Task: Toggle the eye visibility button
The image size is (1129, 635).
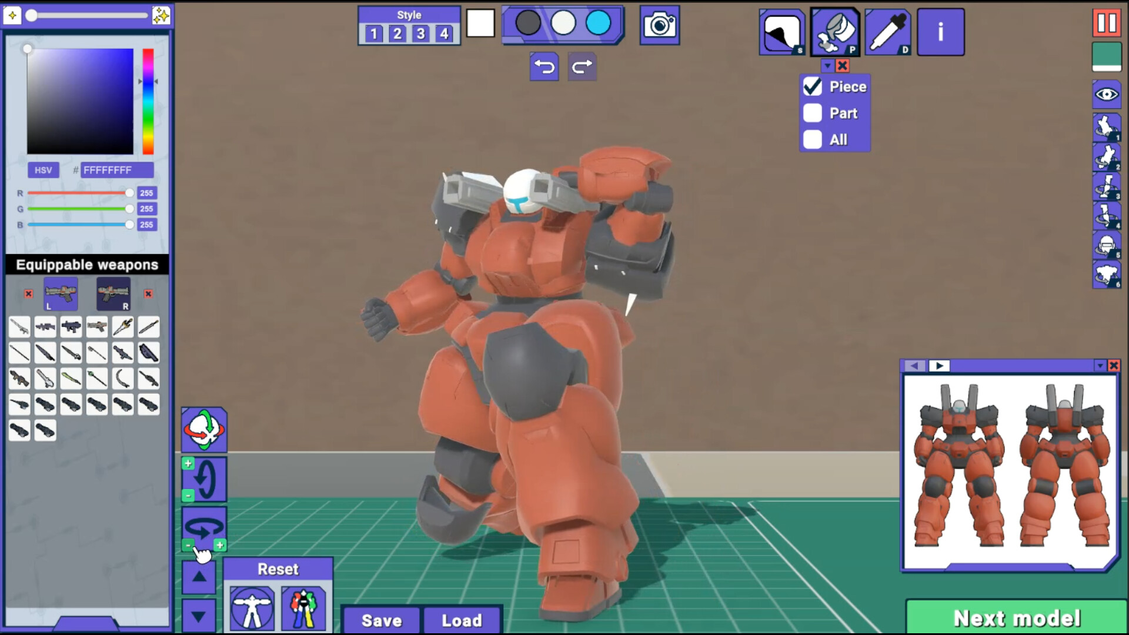Action: [1106, 95]
